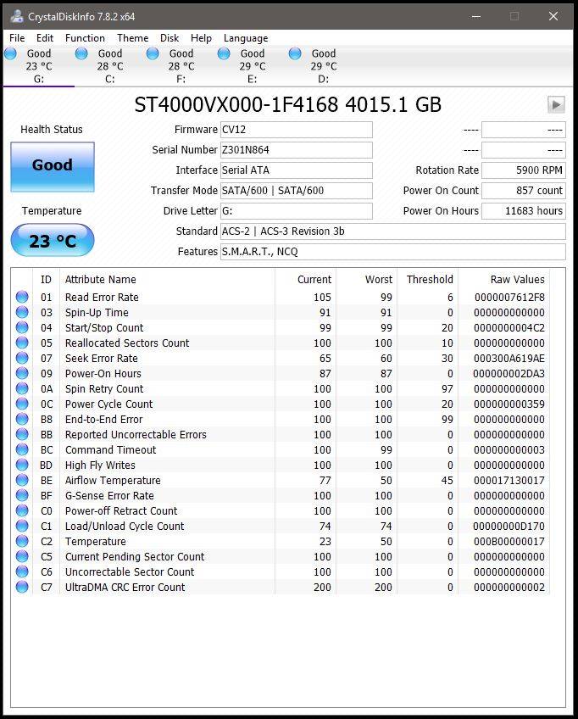Open the File menu
578x719 pixels.
pyautogui.click(x=17, y=38)
